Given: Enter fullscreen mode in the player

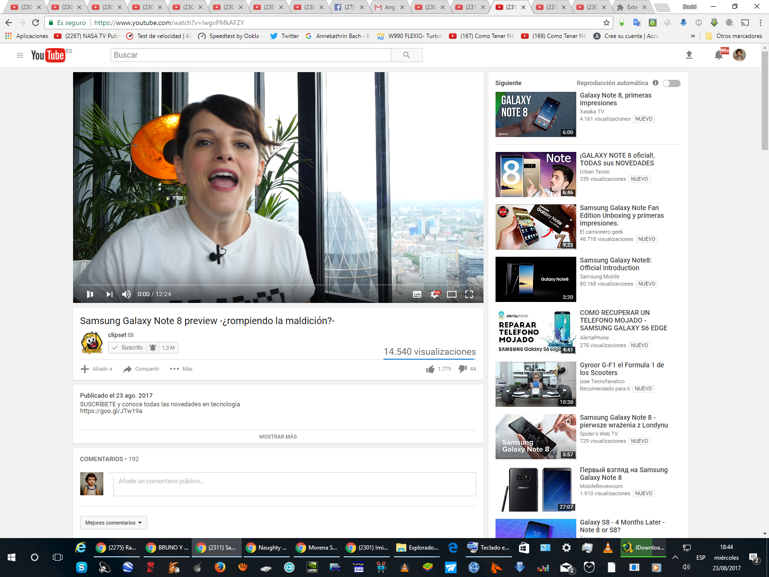Looking at the screenshot, I should [x=469, y=294].
